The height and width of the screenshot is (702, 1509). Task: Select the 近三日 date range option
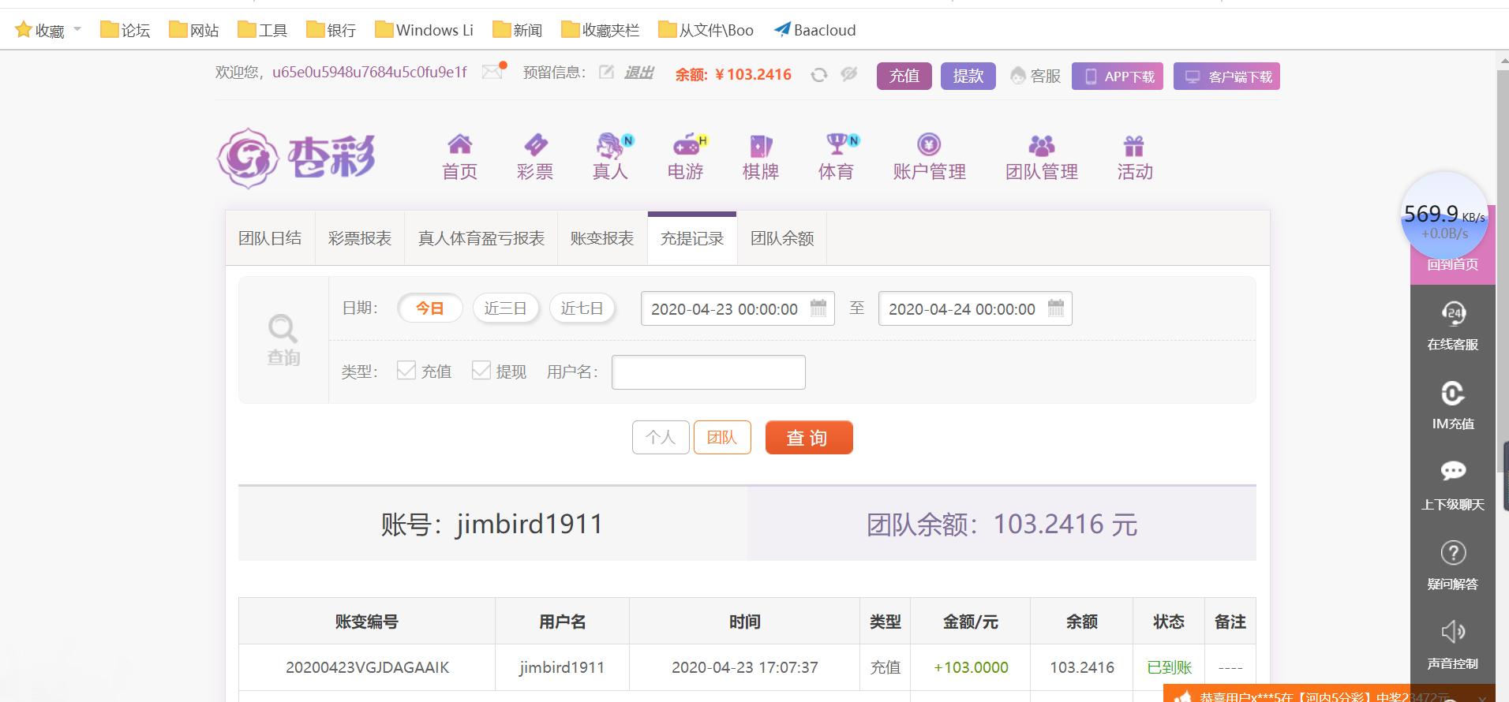pyautogui.click(x=505, y=308)
